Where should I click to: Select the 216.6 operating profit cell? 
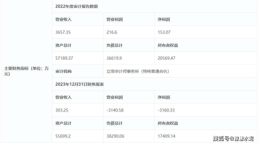click(x=112, y=32)
